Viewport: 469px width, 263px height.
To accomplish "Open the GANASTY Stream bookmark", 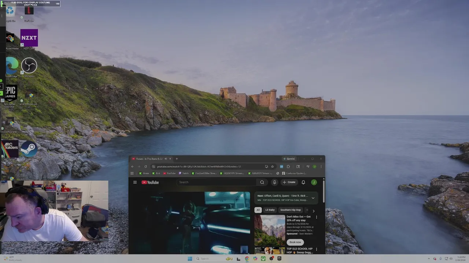I will [x=261, y=173].
